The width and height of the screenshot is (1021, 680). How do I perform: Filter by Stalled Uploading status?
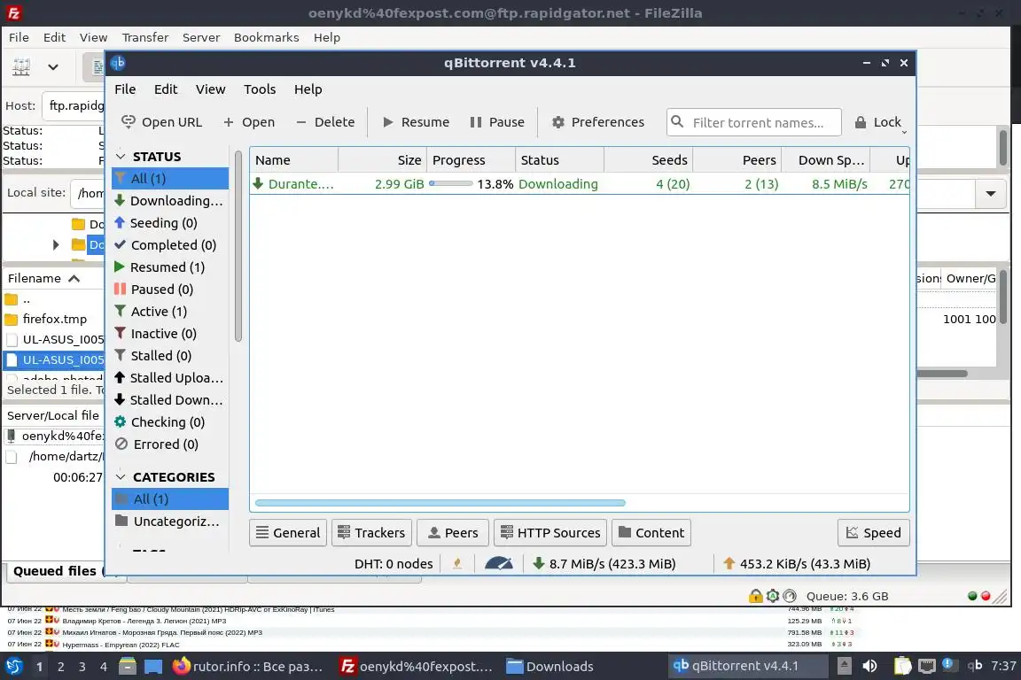point(170,377)
